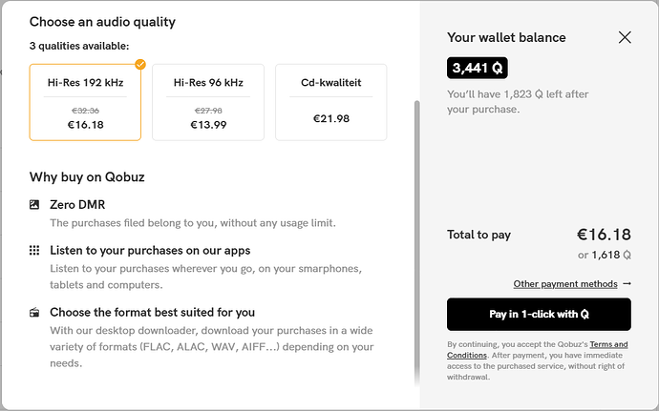Close the wallet balance purchase dialog
This screenshot has width=659, height=411.
[x=625, y=37]
